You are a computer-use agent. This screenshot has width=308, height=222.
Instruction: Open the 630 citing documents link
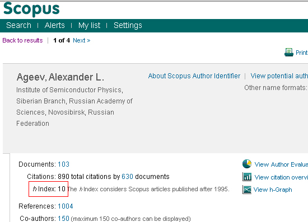pos(127,177)
